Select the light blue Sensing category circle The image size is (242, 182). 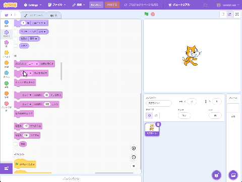coord(7,73)
